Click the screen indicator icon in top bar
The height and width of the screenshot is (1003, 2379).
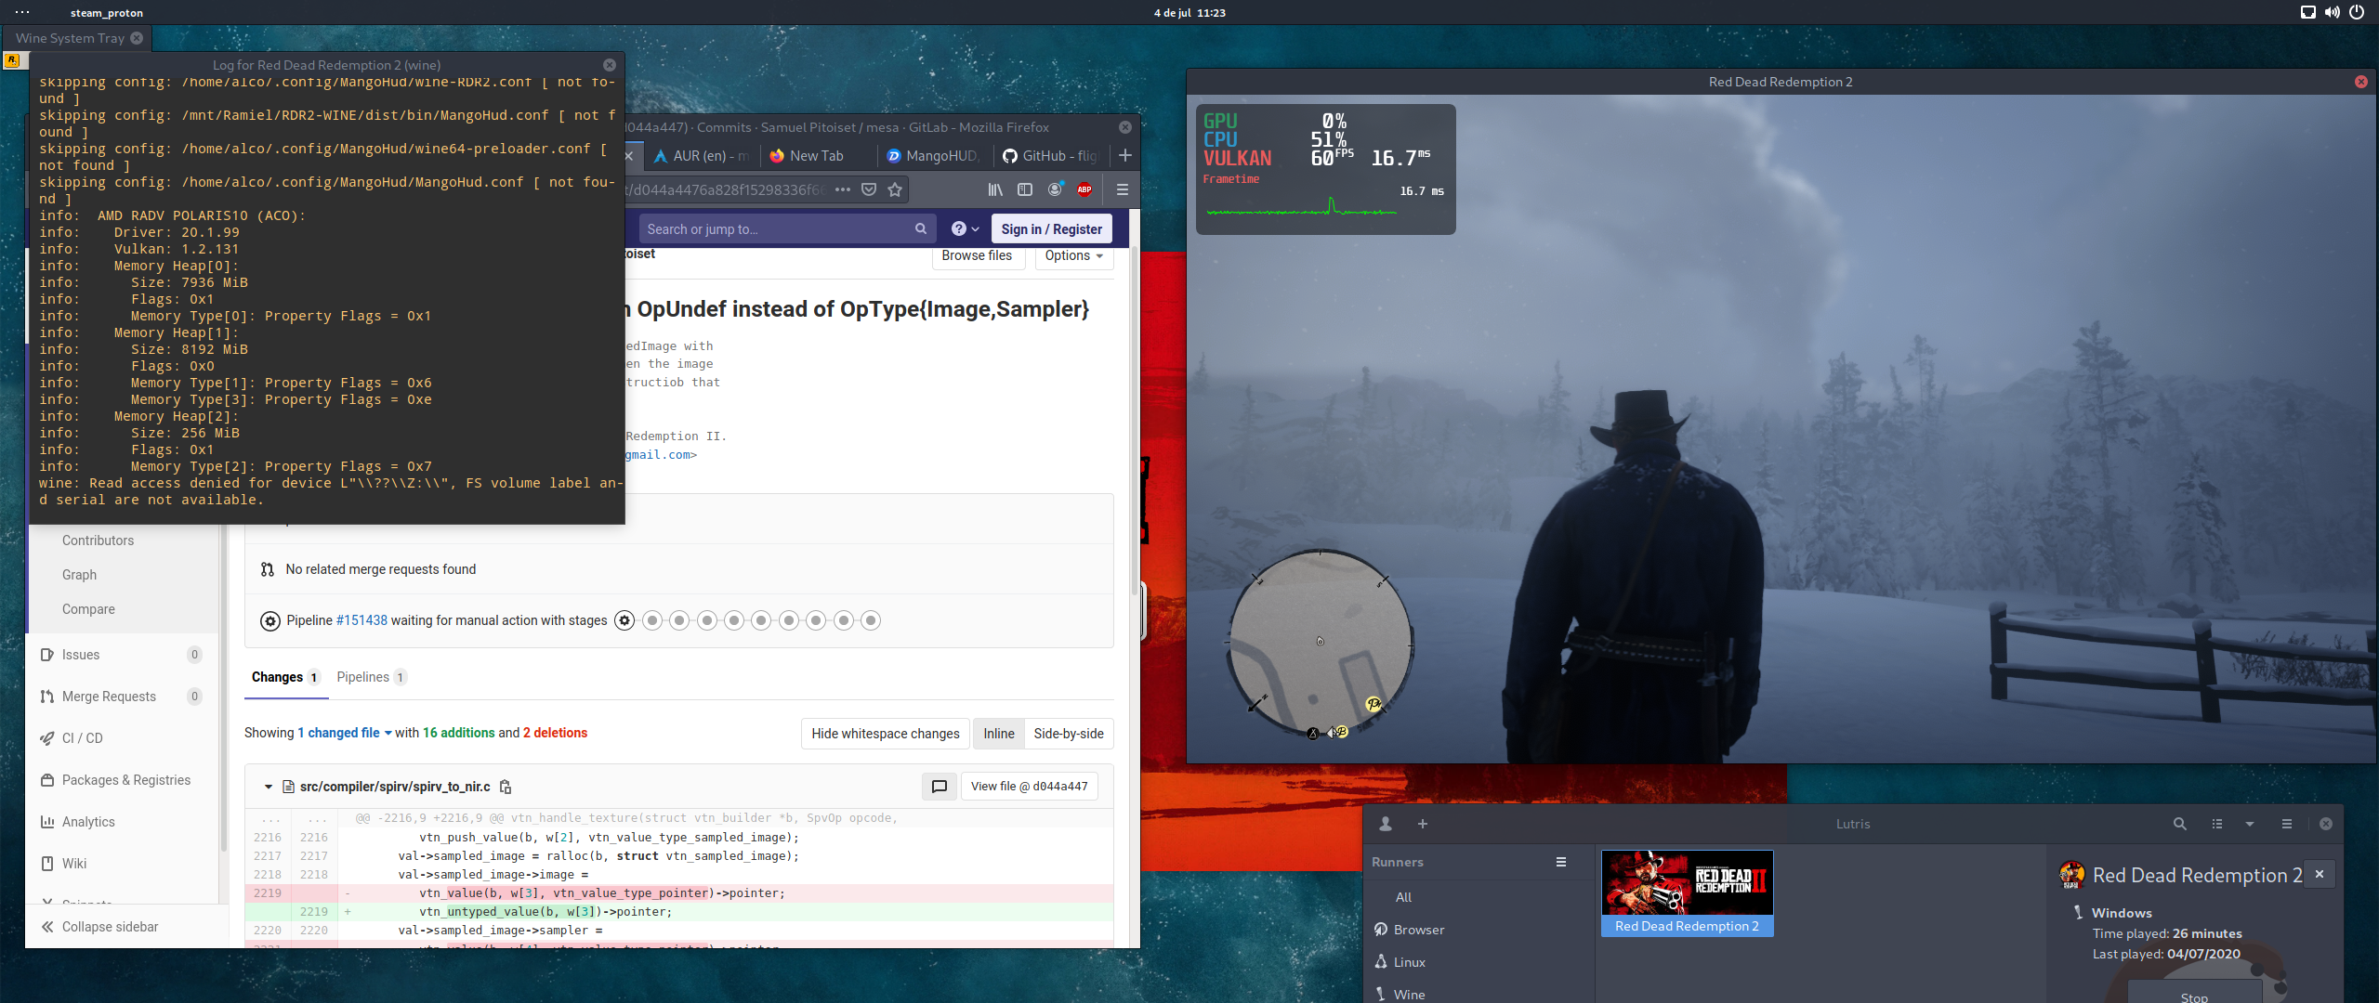tap(2308, 12)
